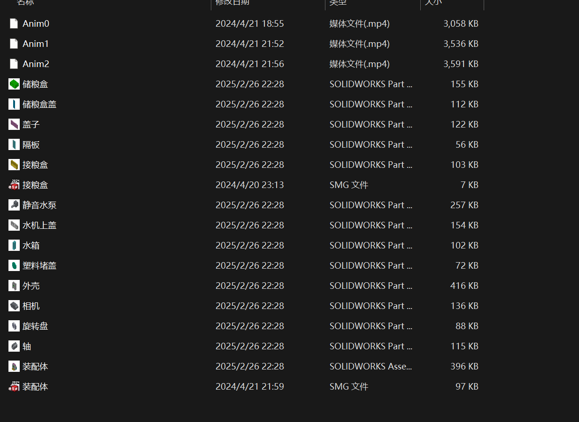Click the Anim0 blank file icon
The width and height of the screenshot is (579, 422).
tap(14, 23)
